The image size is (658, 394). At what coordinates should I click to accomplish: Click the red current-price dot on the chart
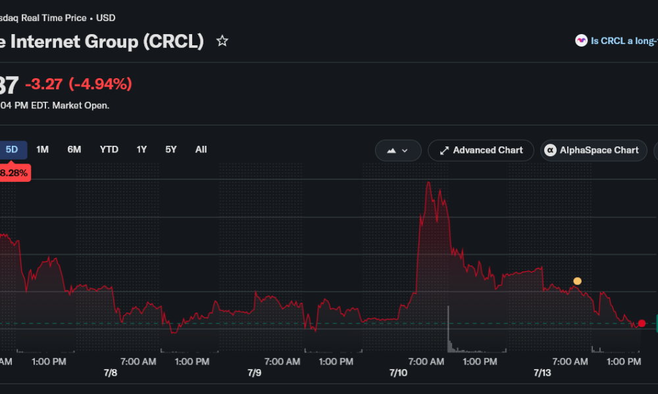coord(642,323)
